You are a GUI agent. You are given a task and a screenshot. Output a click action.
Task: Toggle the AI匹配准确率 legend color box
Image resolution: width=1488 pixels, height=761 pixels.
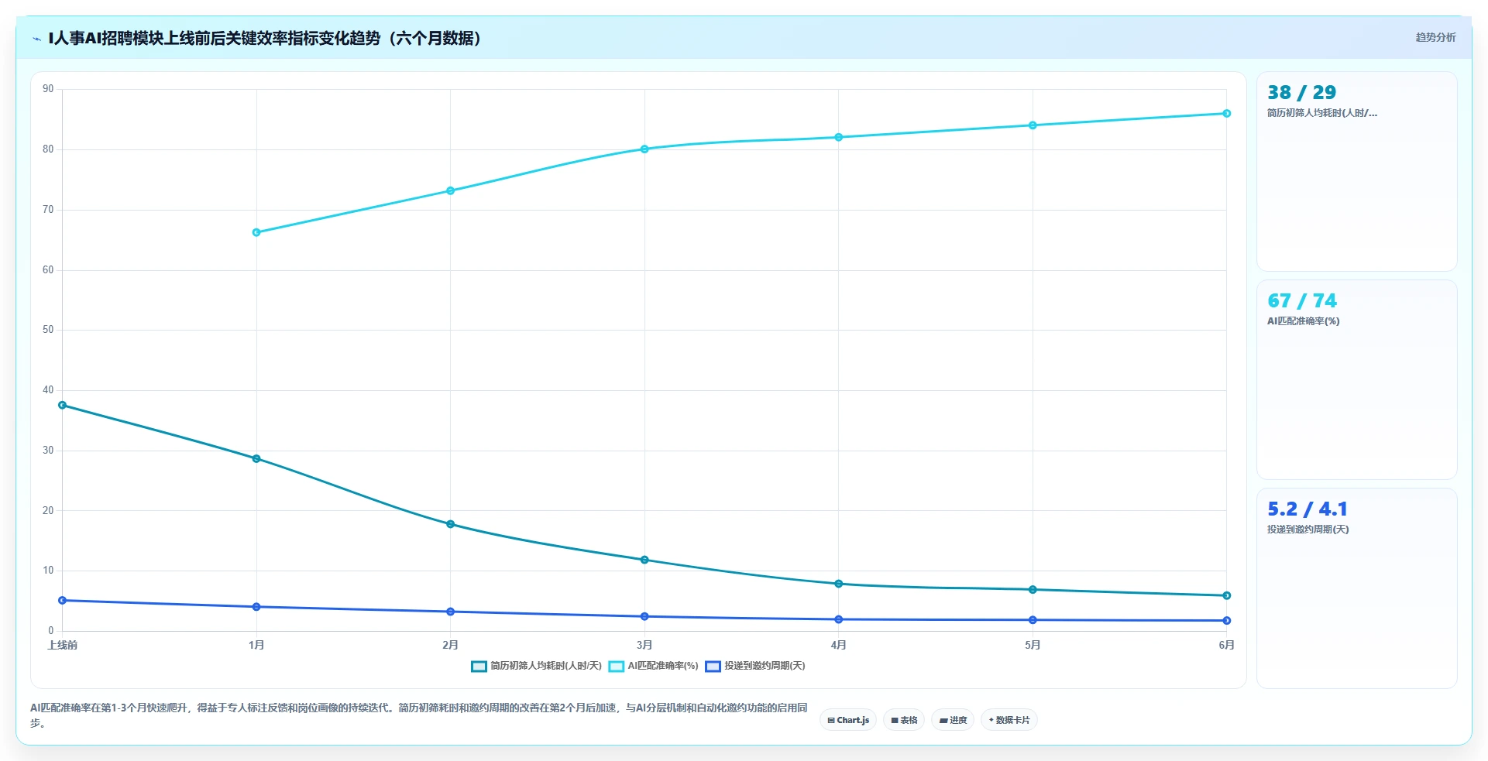(x=617, y=667)
